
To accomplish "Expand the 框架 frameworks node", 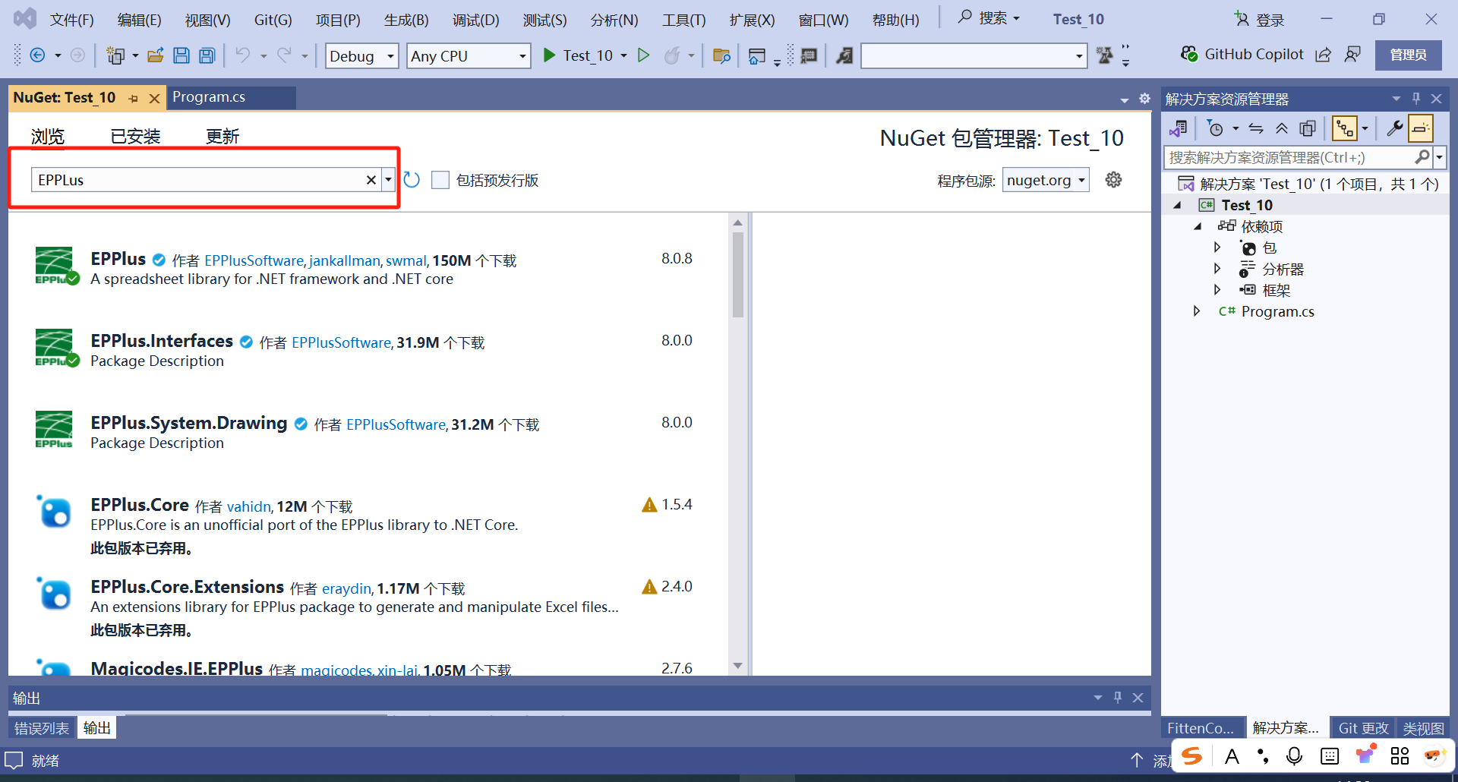I will [1217, 290].
